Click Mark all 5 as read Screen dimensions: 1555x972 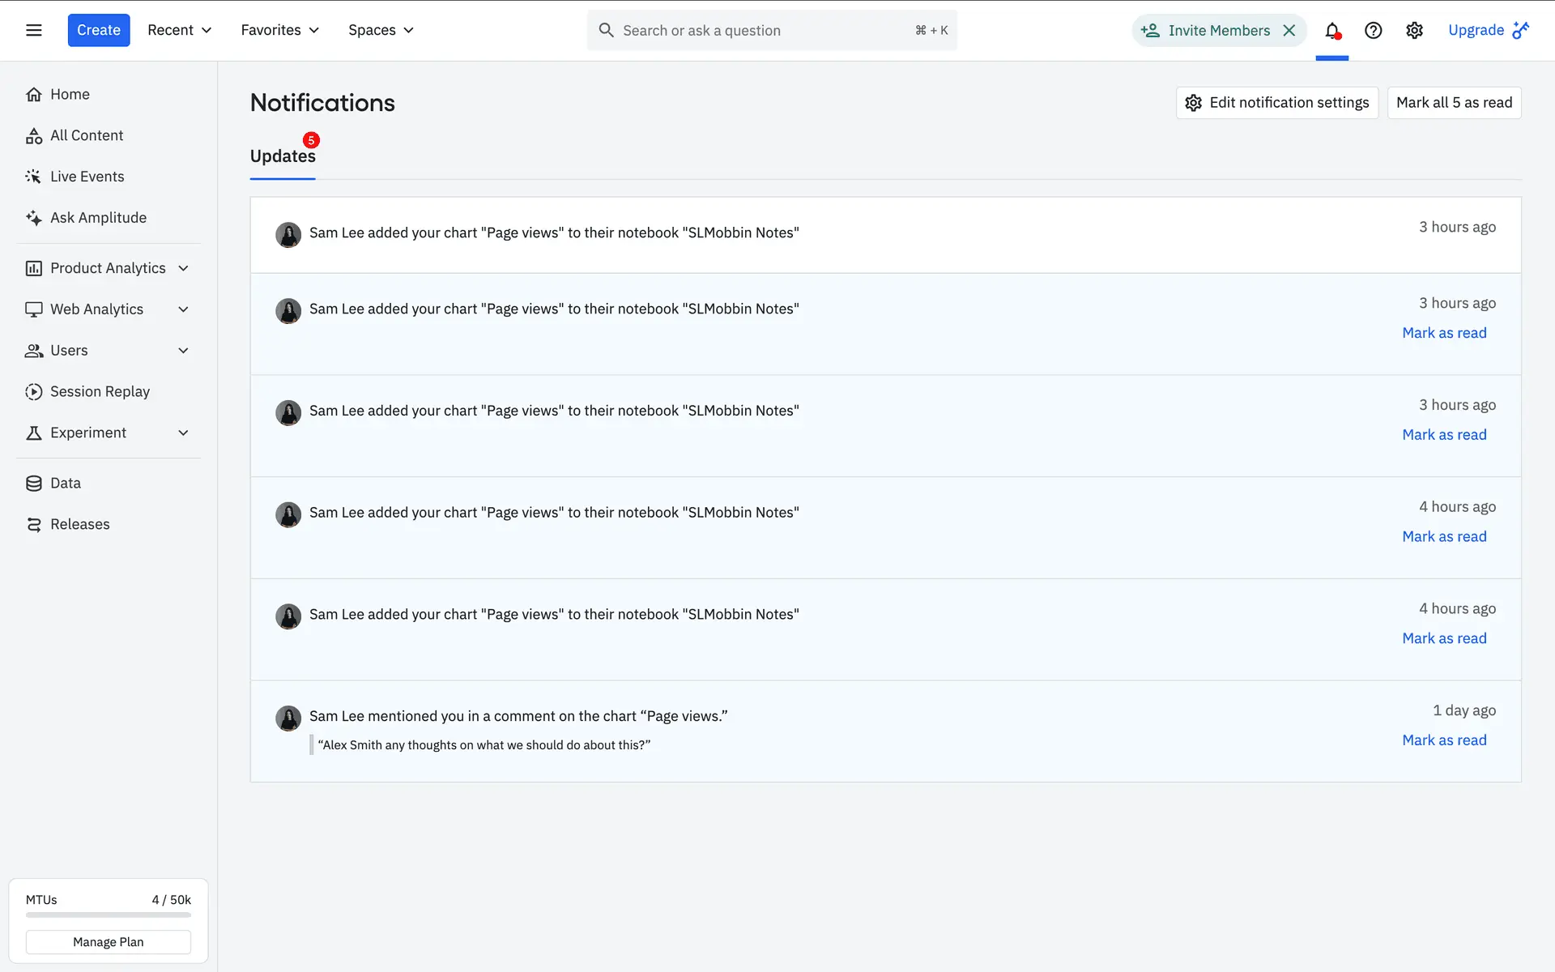coord(1454,103)
